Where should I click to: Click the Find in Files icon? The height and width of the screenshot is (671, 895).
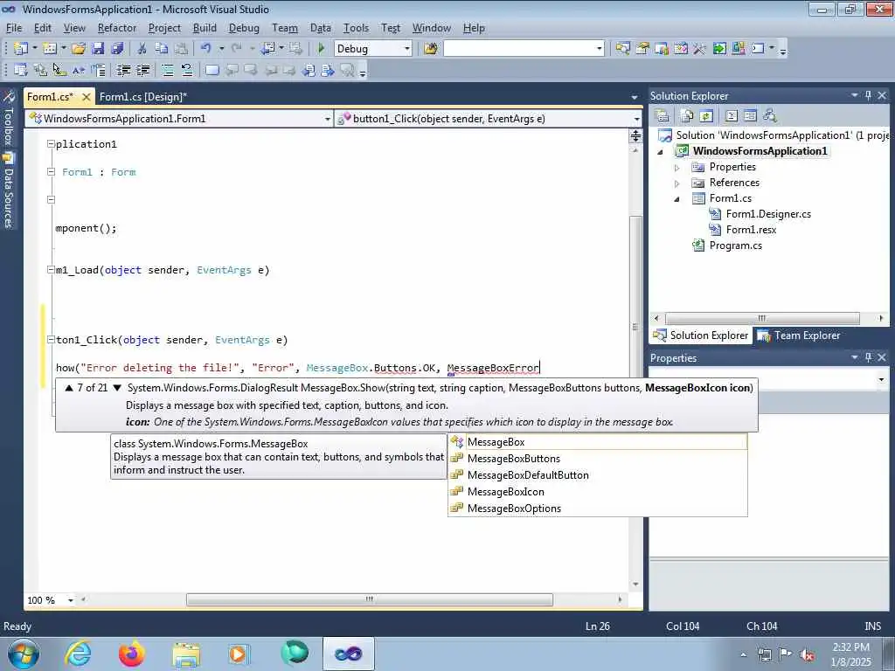click(430, 49)
